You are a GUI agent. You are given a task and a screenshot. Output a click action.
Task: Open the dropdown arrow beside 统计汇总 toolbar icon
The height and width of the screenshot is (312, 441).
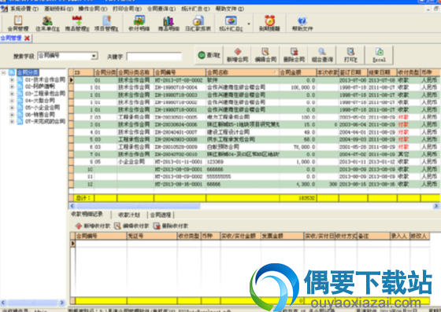click(x=249, y=24)
